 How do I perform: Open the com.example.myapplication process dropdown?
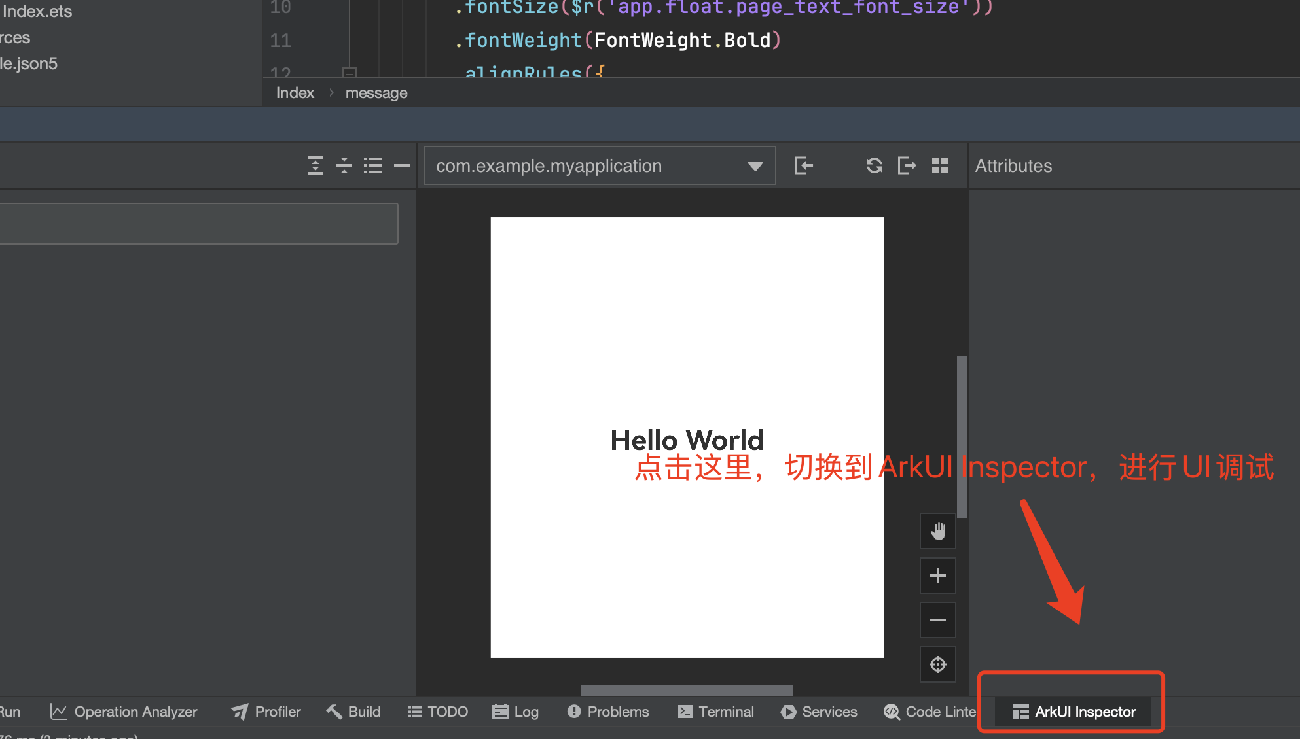pos(599,166)
